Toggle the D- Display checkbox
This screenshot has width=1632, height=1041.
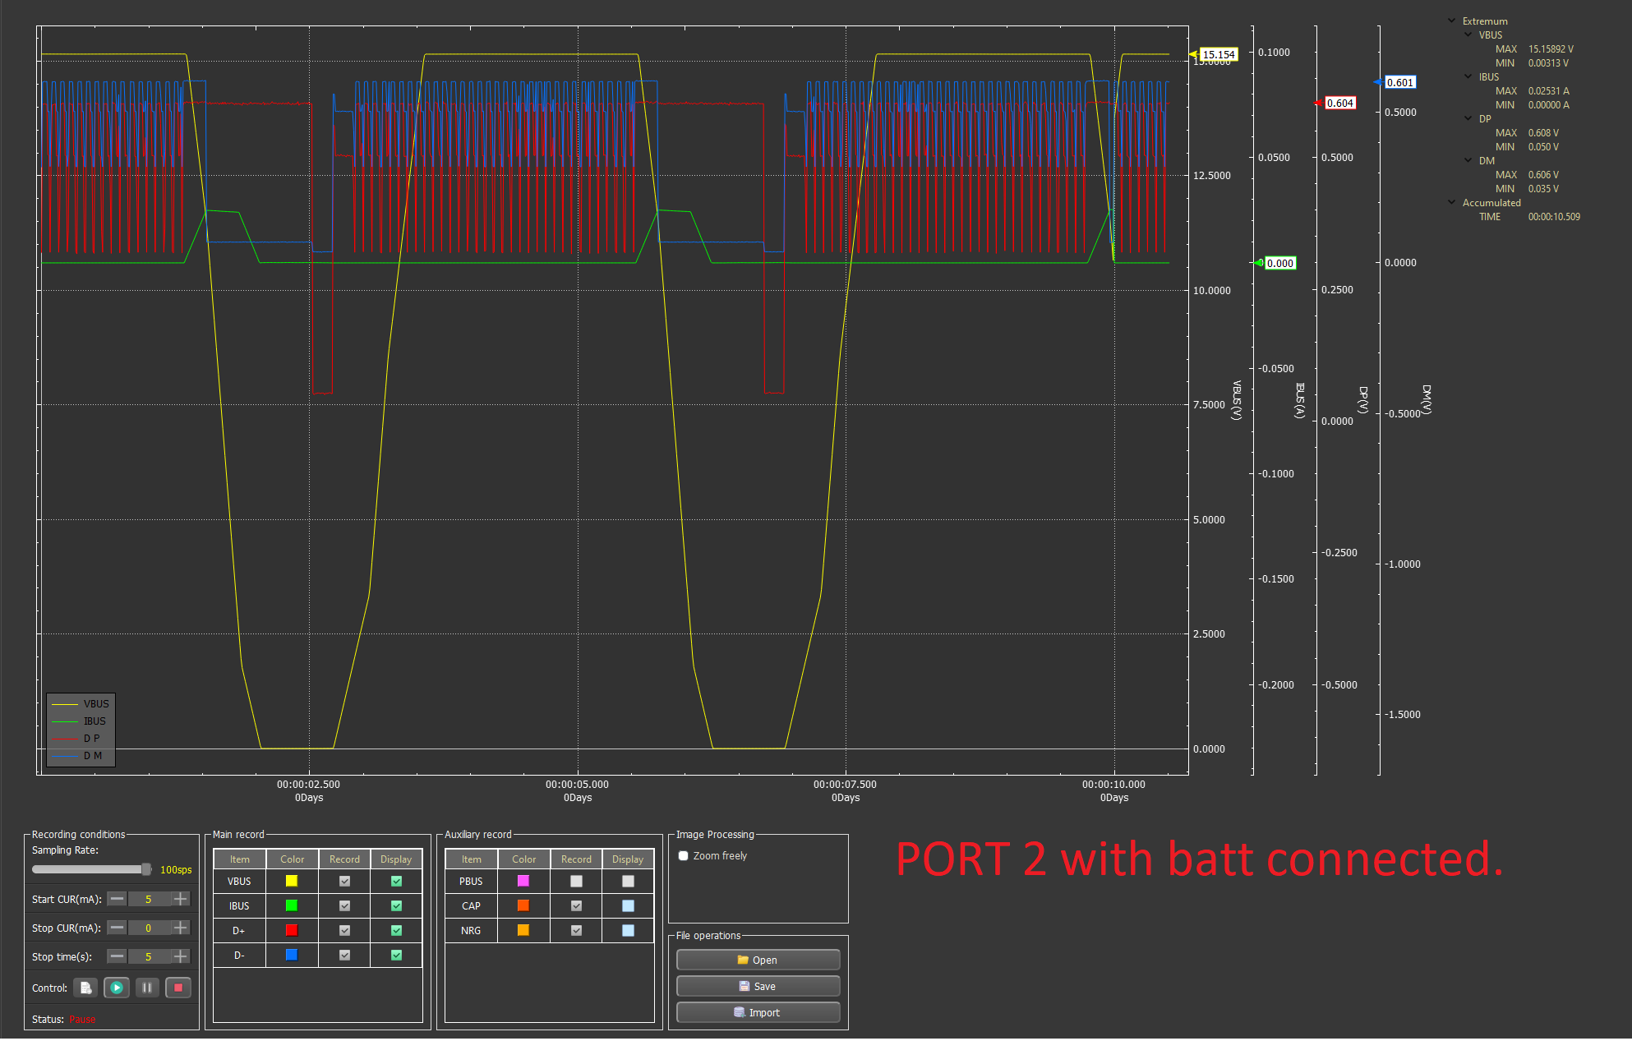point(396,955)
